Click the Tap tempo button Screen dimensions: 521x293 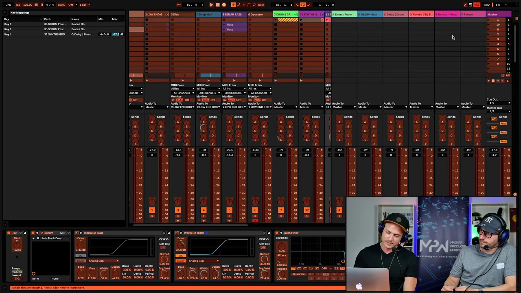click(18, 4)
